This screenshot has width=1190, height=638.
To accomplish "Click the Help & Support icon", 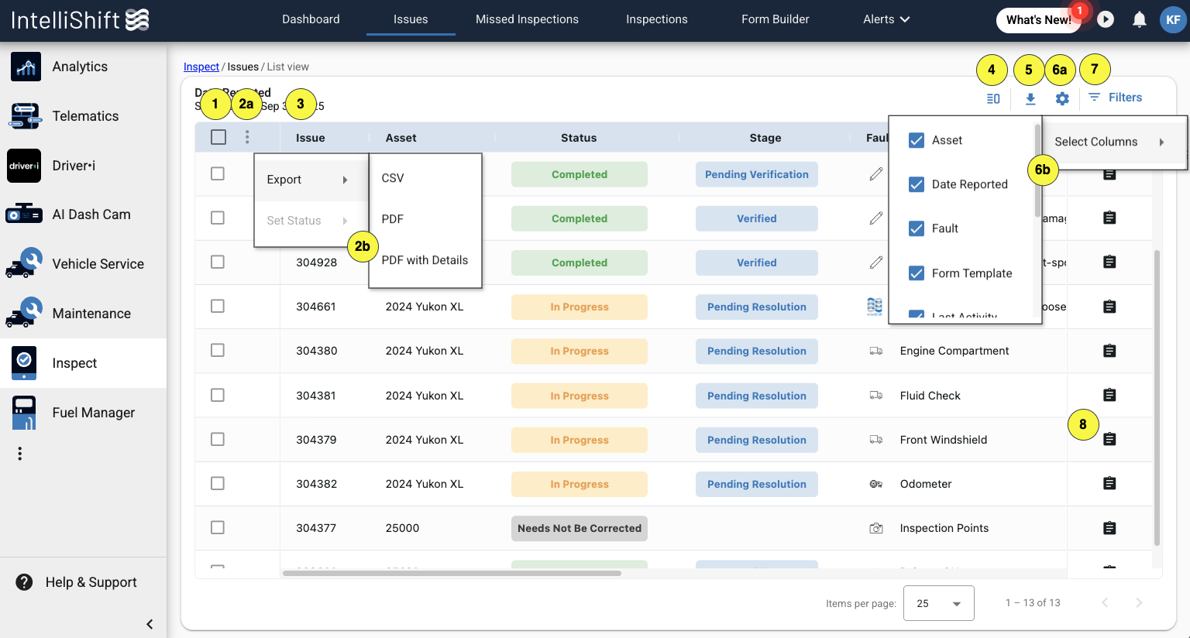I will pos(24,582).
